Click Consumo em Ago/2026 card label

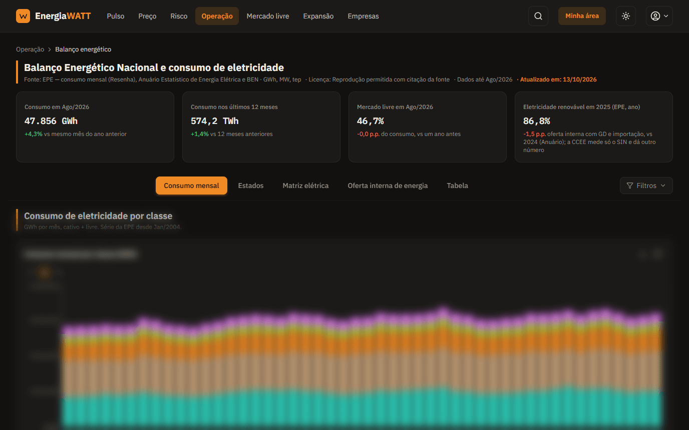click(57, 107)
